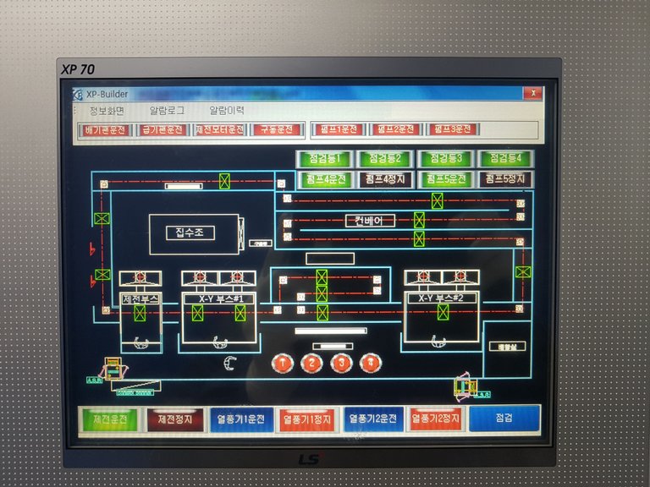Start pump 5 with 펌프5운전
650x487 pixels.
446,179
